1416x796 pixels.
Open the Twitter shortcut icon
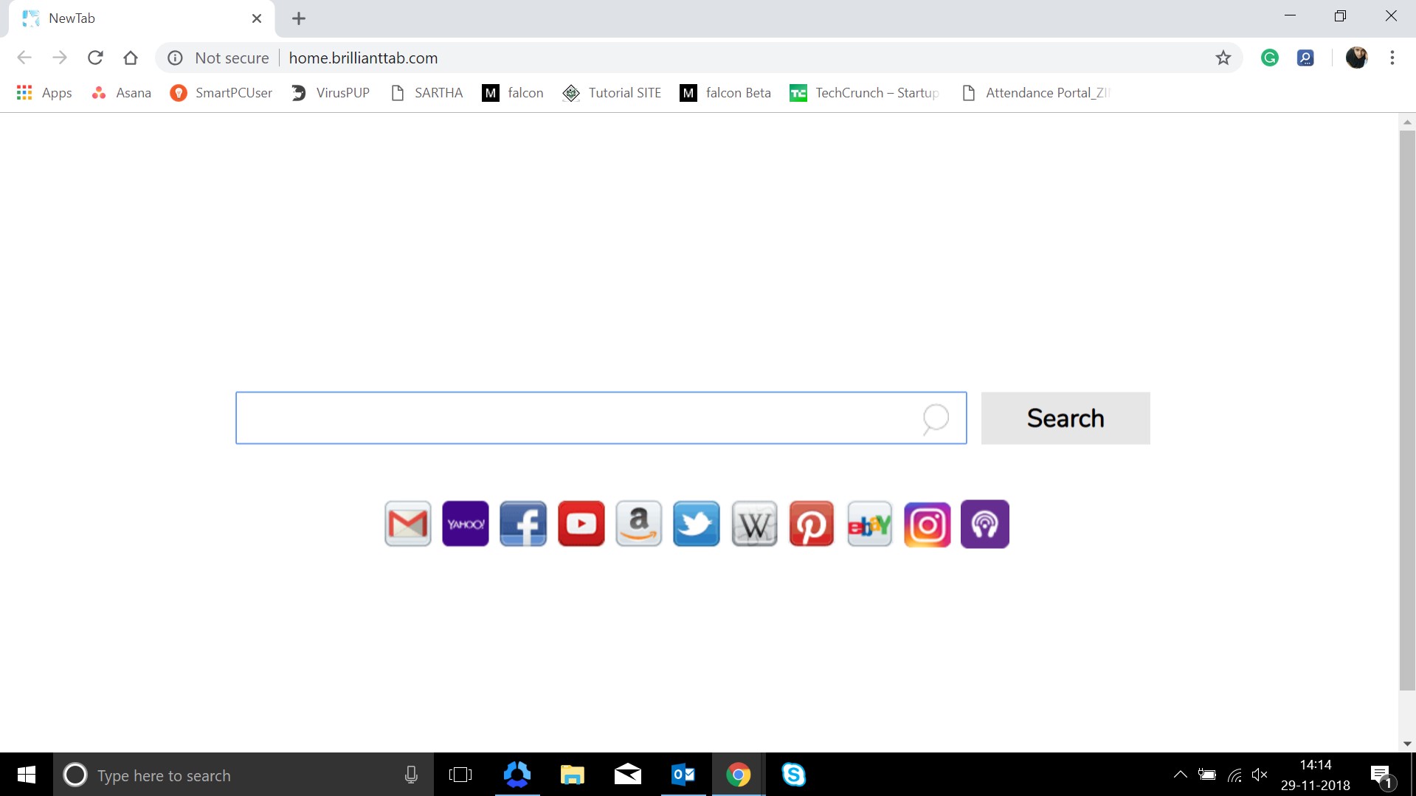pyautogui.click(x=696, y=524)
